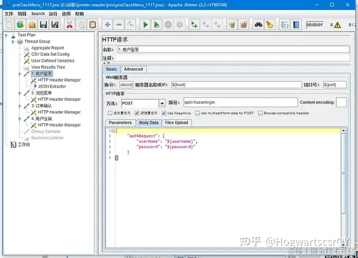Click the Clear results broom icon
Image resolution: width=358 pixels, height=258 pixels.
(232, 24)
